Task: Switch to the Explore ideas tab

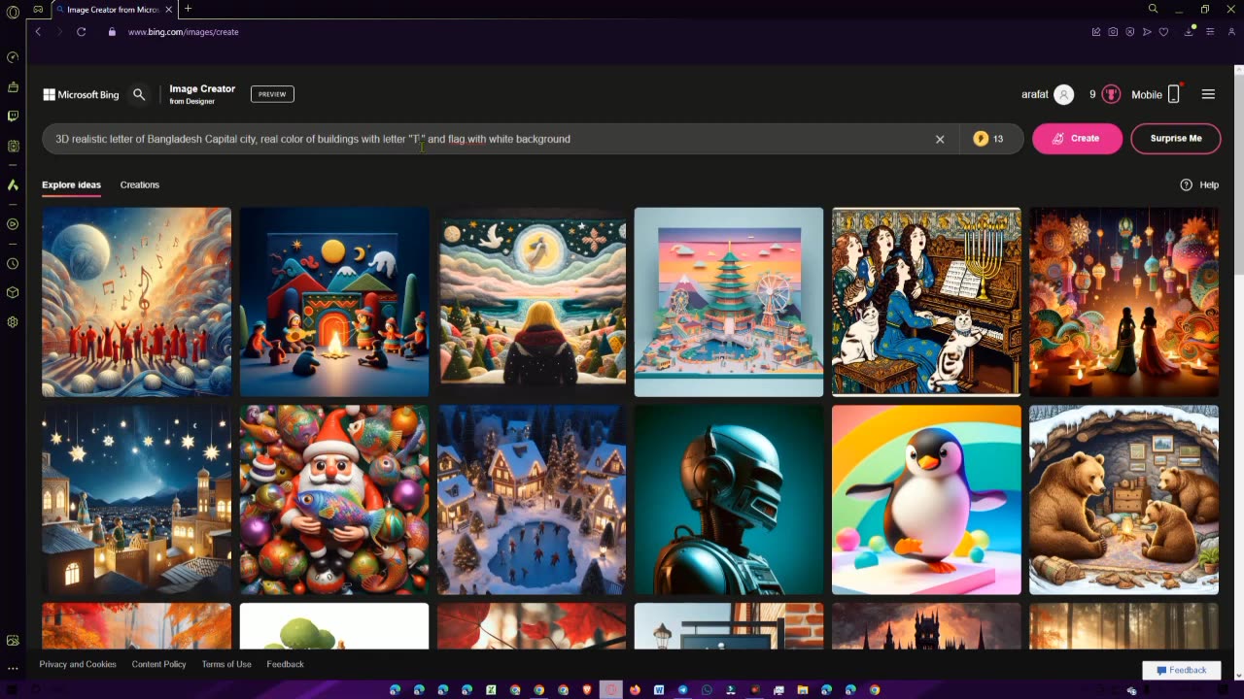Action: (71, 184)
